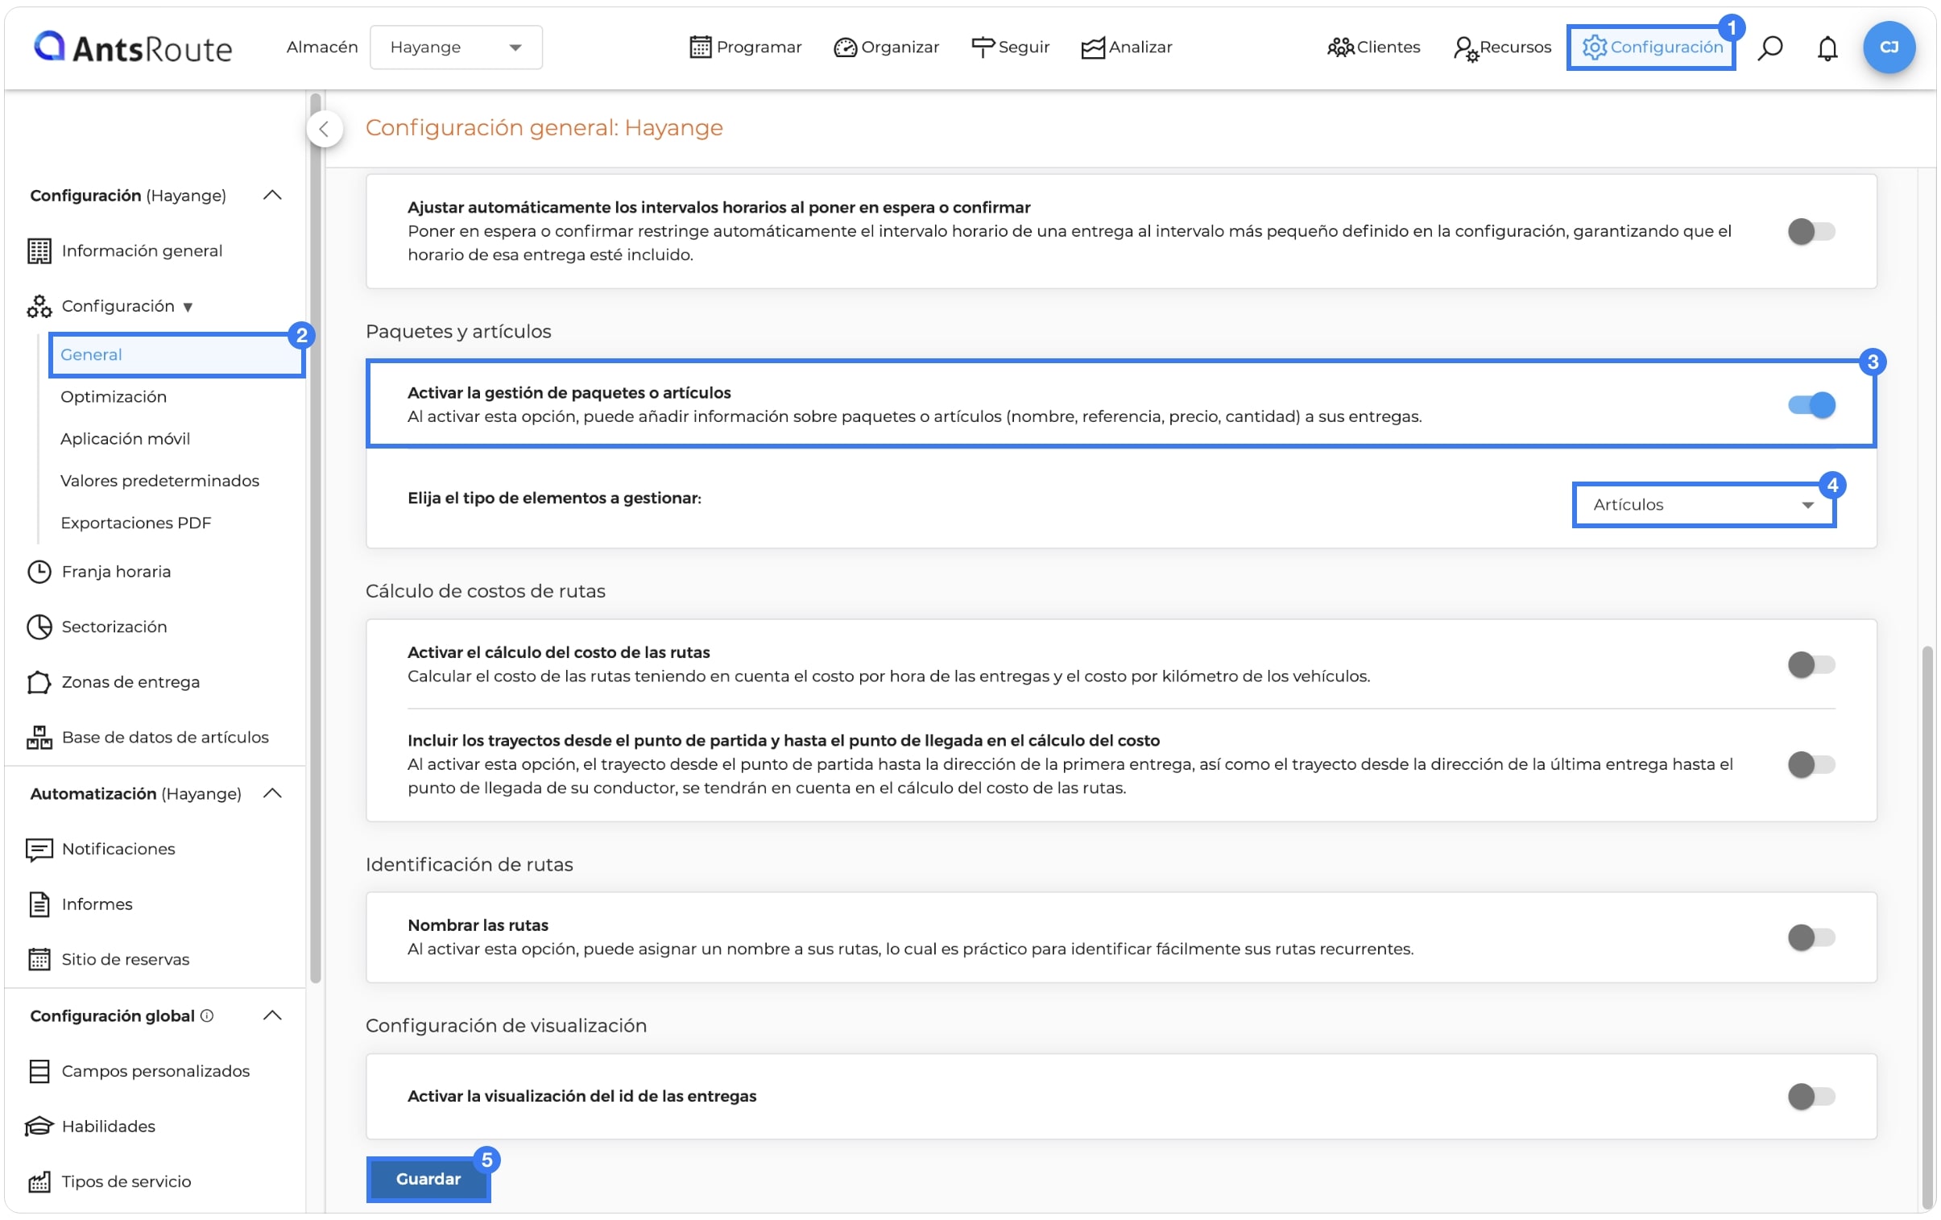Click the Configuración gear icon in top bar
1941x1220 pixels.
click(1593, 48)
